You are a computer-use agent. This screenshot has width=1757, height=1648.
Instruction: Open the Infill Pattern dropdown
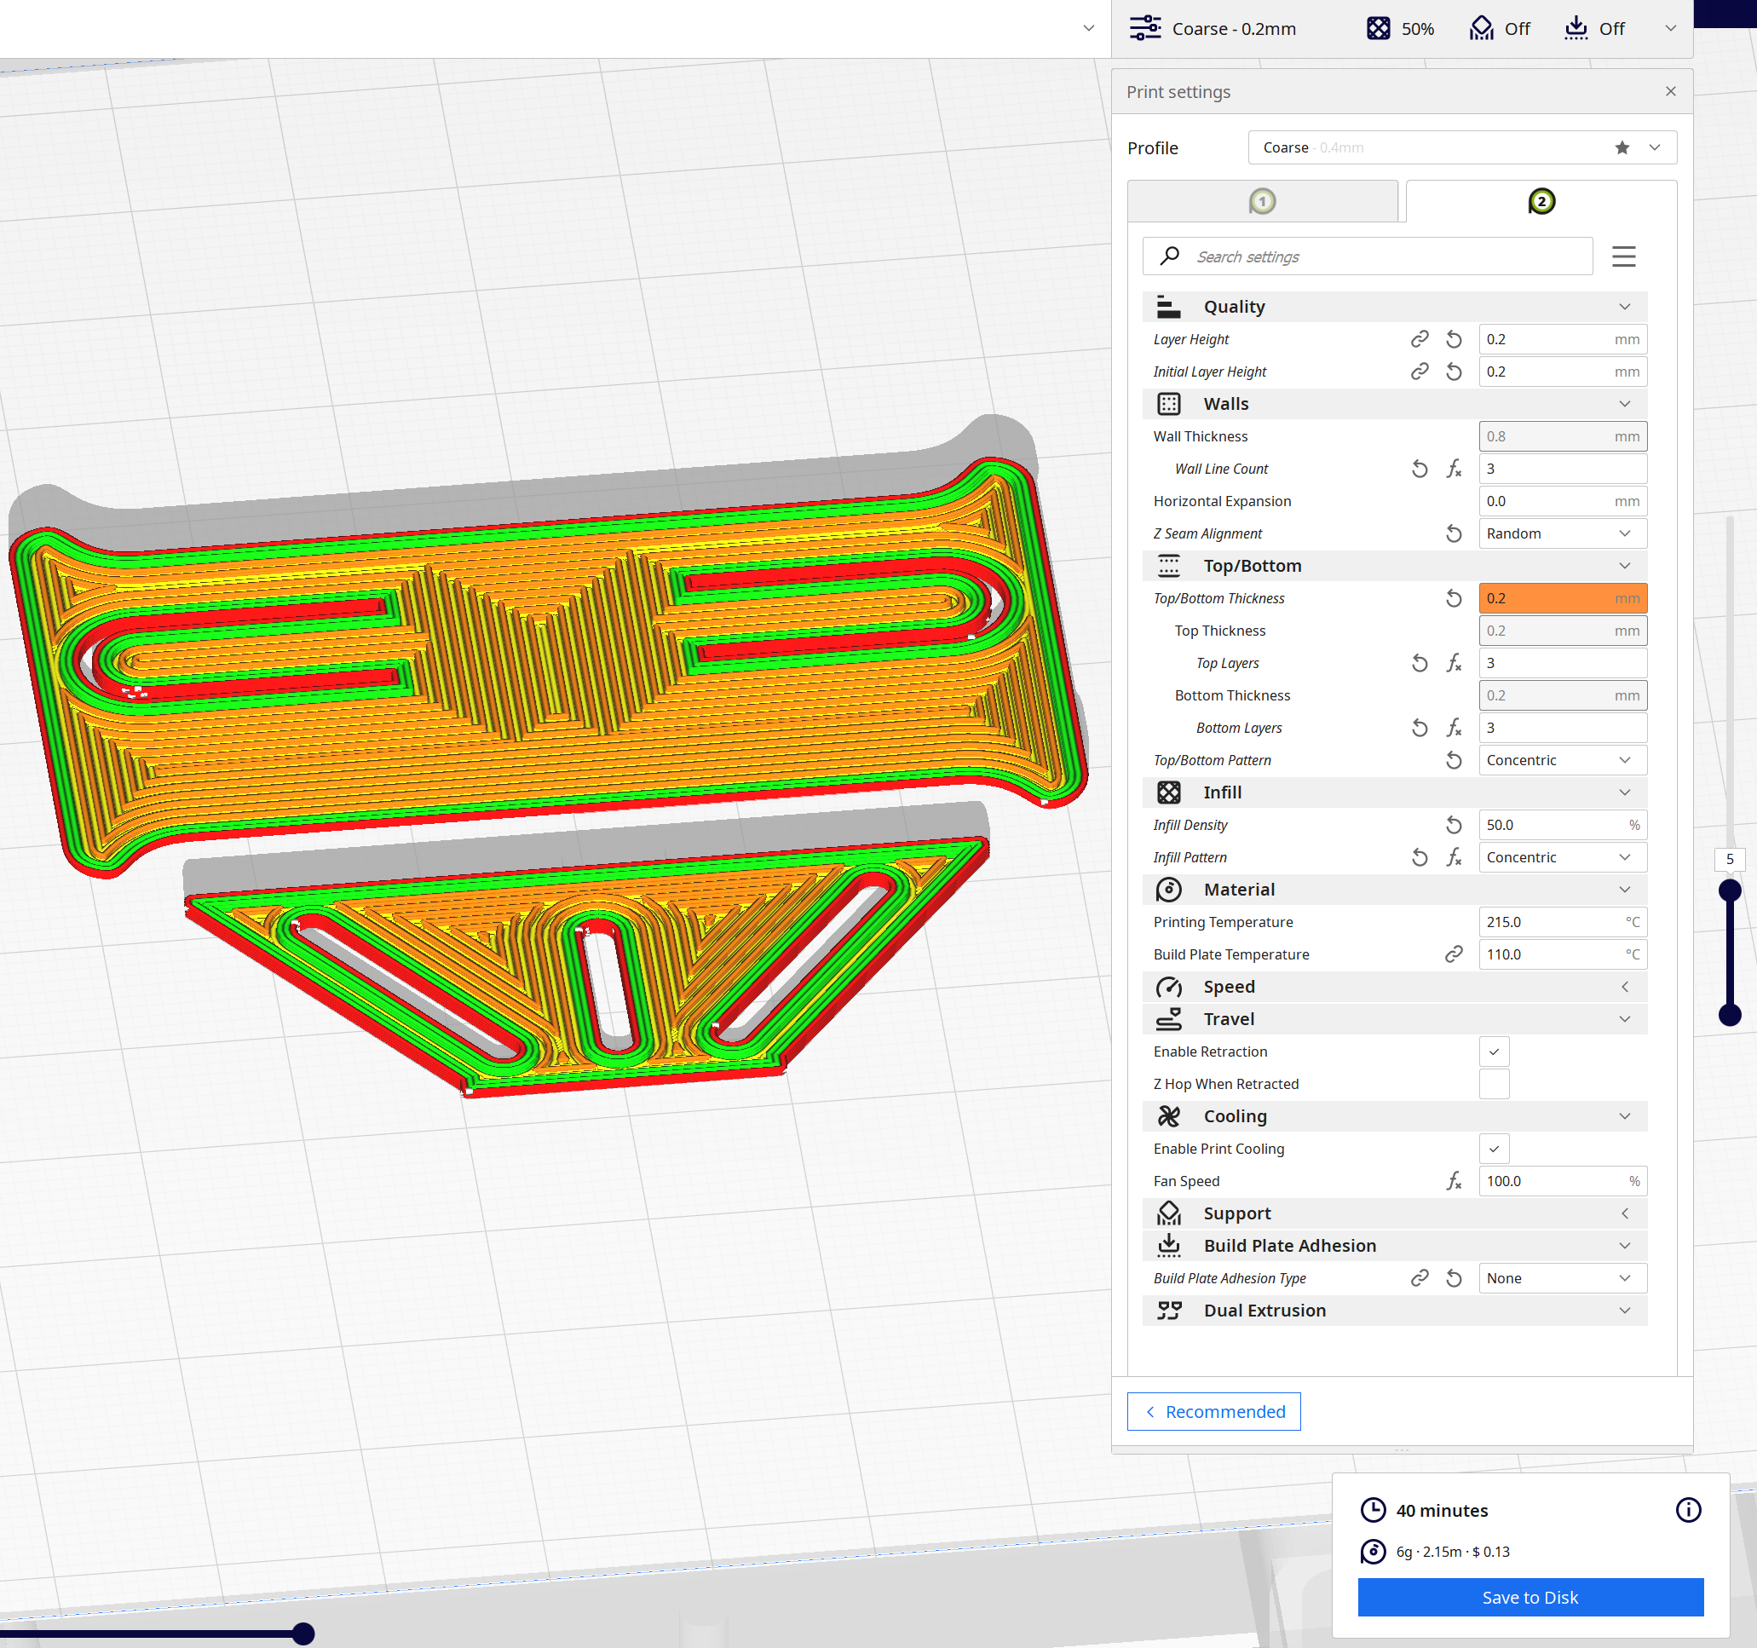tap(1561, 857)
